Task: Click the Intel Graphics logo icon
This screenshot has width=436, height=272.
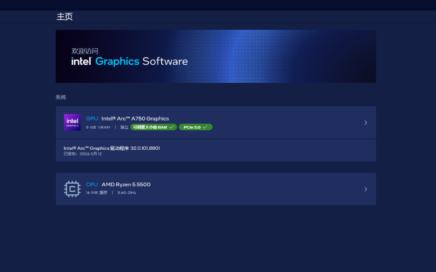Action: (x=72, y=122)
